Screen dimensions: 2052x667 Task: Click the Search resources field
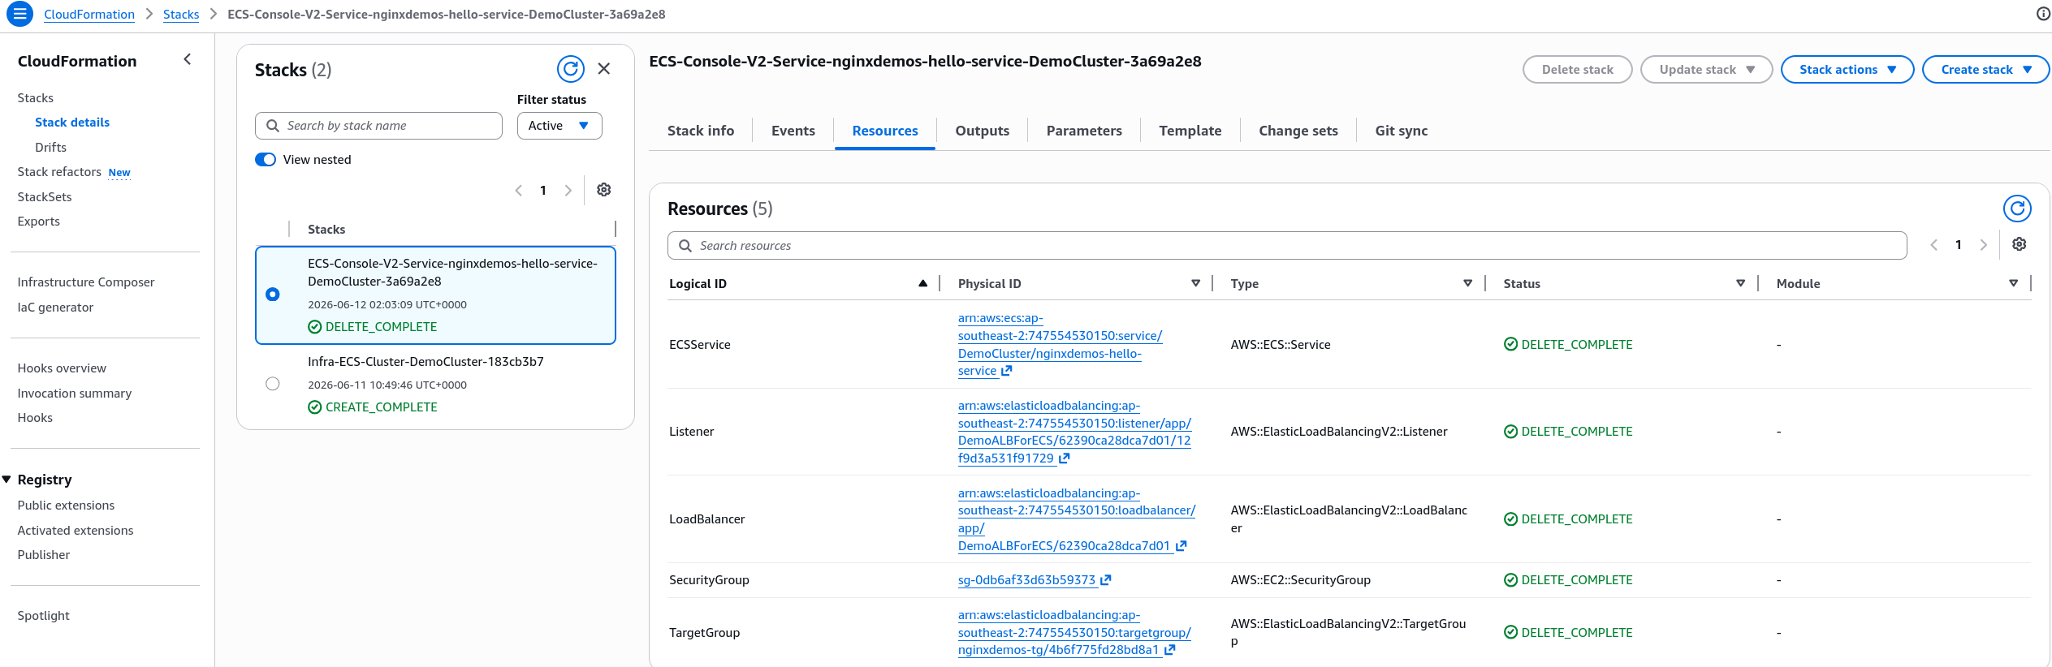1287,246
